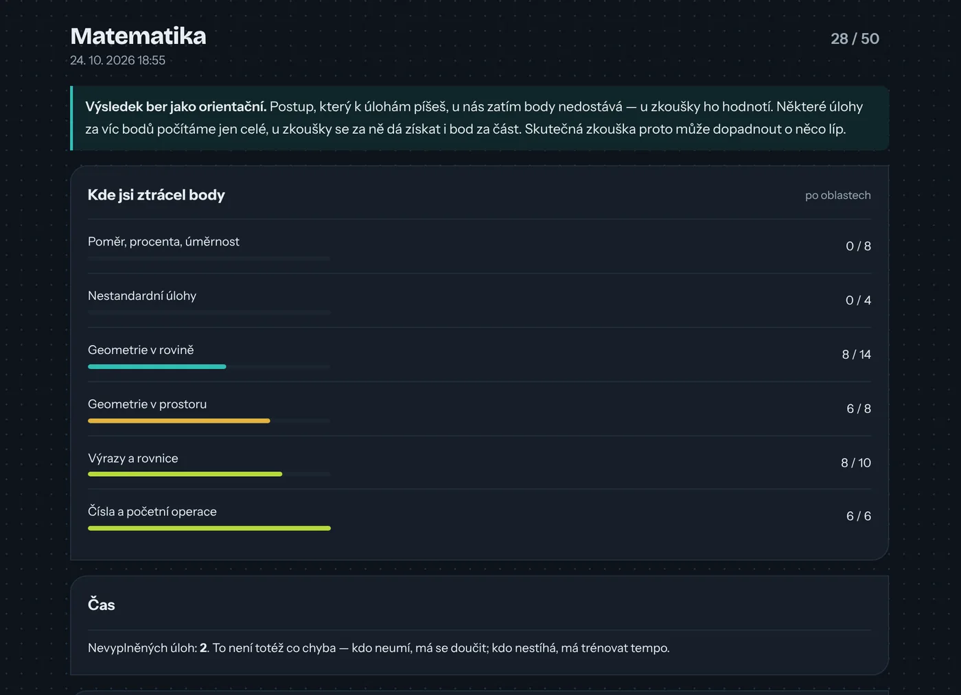The height and width of the screenshot is (695, 961).
Task: Click the score "8 / 14"
Action: [856, 355]
